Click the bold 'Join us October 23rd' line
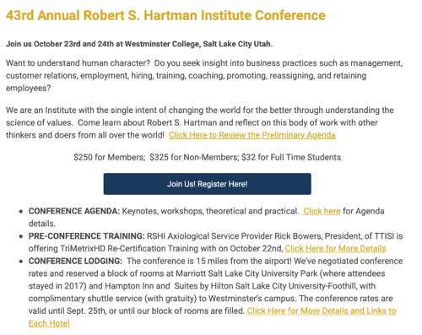Viewport: 422px width, 335px height. 139,44
